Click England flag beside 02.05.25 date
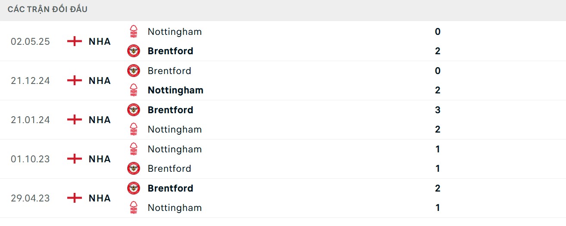566x226 pixels. 75,41
